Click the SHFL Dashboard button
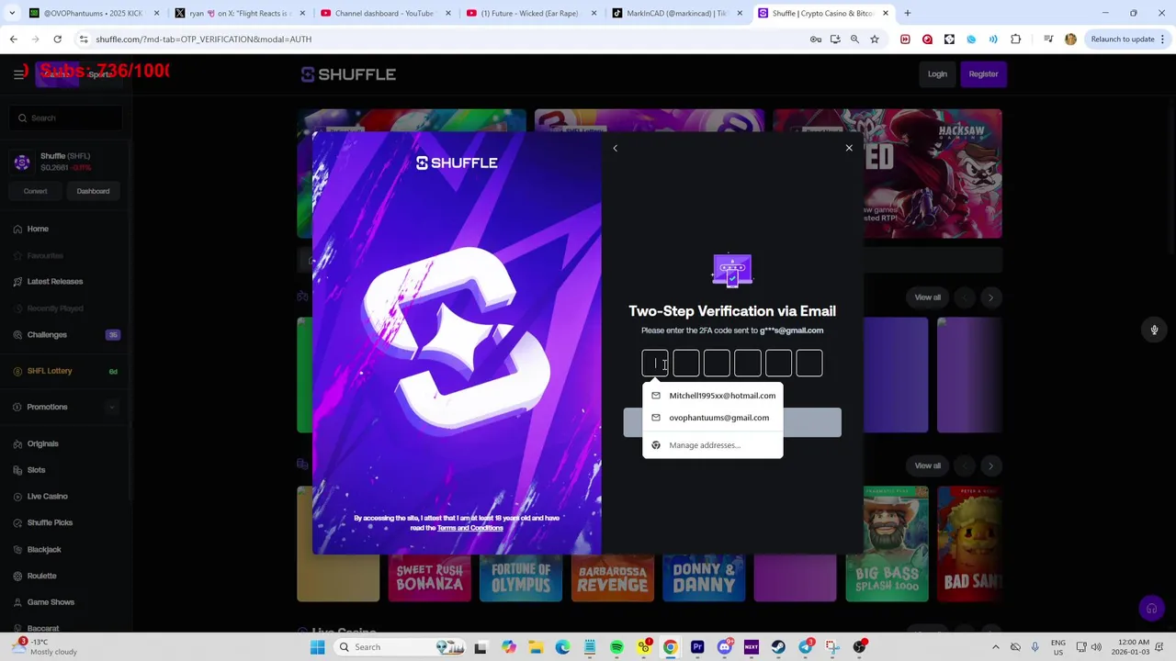 pos(93,191)
